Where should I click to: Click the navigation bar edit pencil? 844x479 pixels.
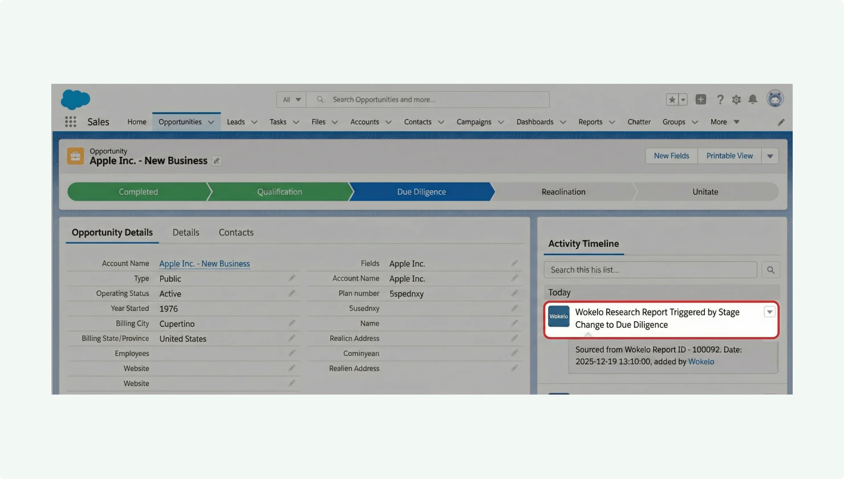pos(781,122)
